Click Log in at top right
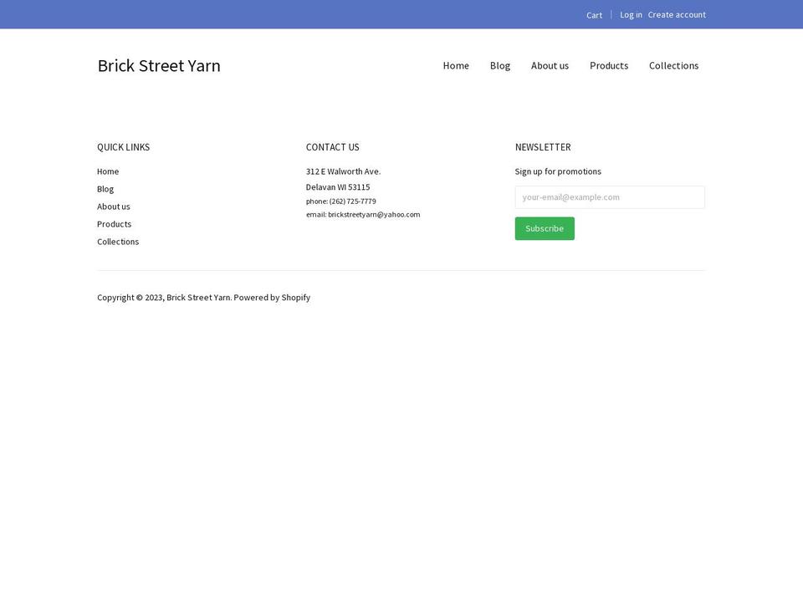This screenshot has width=803, height=602. (631, 14)
